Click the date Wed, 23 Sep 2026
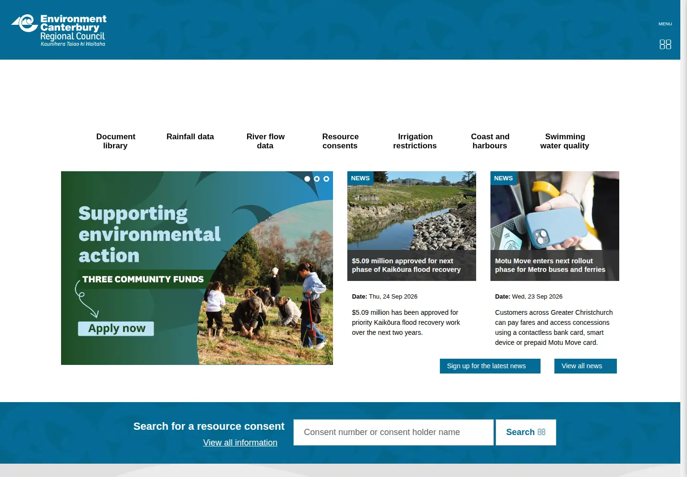 (x=537, y=297)
